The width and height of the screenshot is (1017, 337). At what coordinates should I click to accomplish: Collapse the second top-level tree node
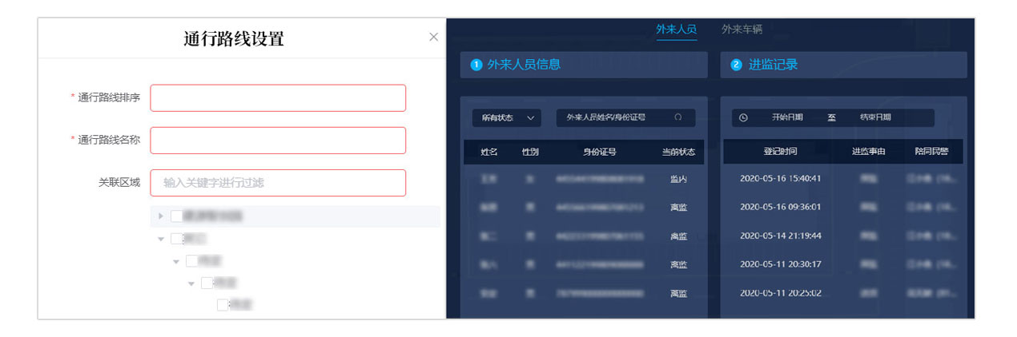click(161, 238)
